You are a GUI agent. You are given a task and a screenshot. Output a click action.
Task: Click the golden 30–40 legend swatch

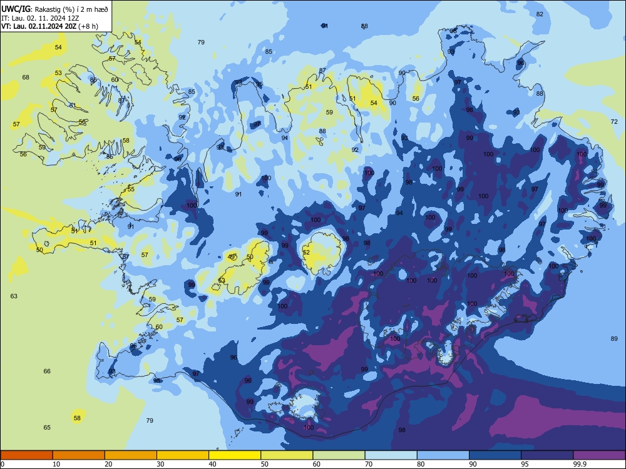(183, 455)
